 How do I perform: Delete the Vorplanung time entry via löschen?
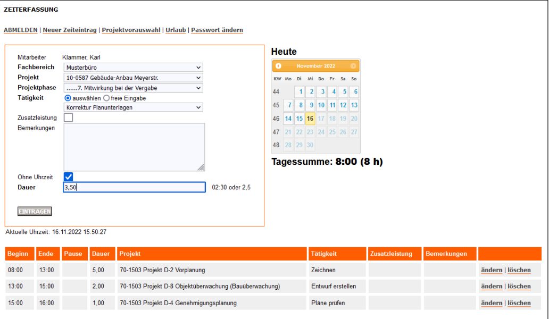[x=518, y=270]
